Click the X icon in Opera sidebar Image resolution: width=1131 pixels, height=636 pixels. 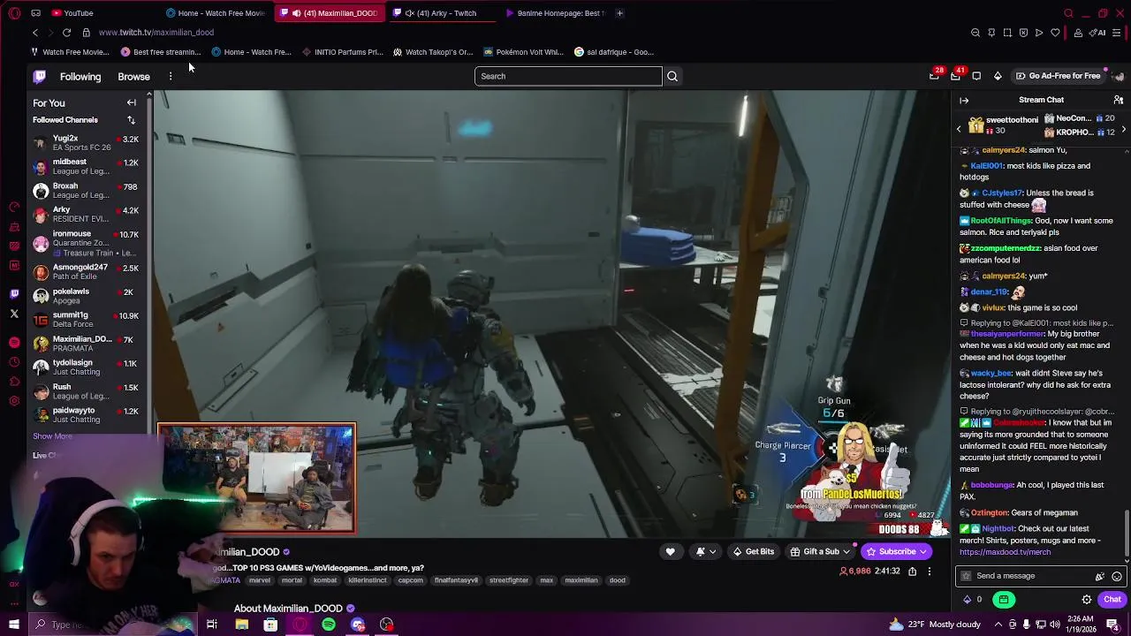coord(14,314)
